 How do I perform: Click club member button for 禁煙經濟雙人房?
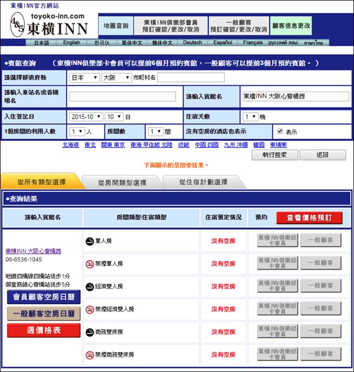click(x=277, y=309)
